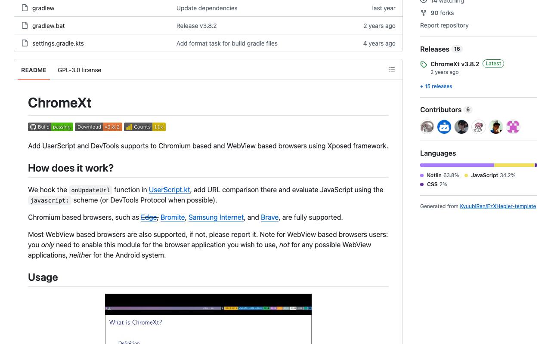
Task: Open the Releases heading link
Action: coord(435,49)
